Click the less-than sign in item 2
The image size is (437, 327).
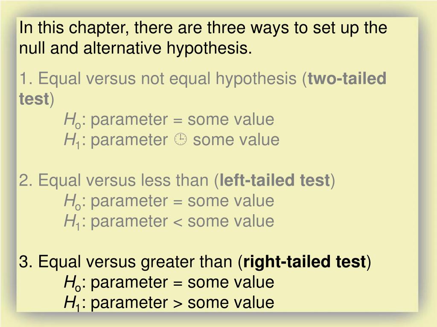[x=178, y=222]
